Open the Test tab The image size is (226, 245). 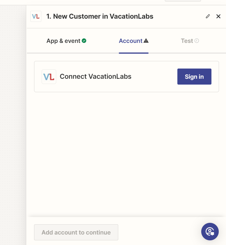[187, 41]
